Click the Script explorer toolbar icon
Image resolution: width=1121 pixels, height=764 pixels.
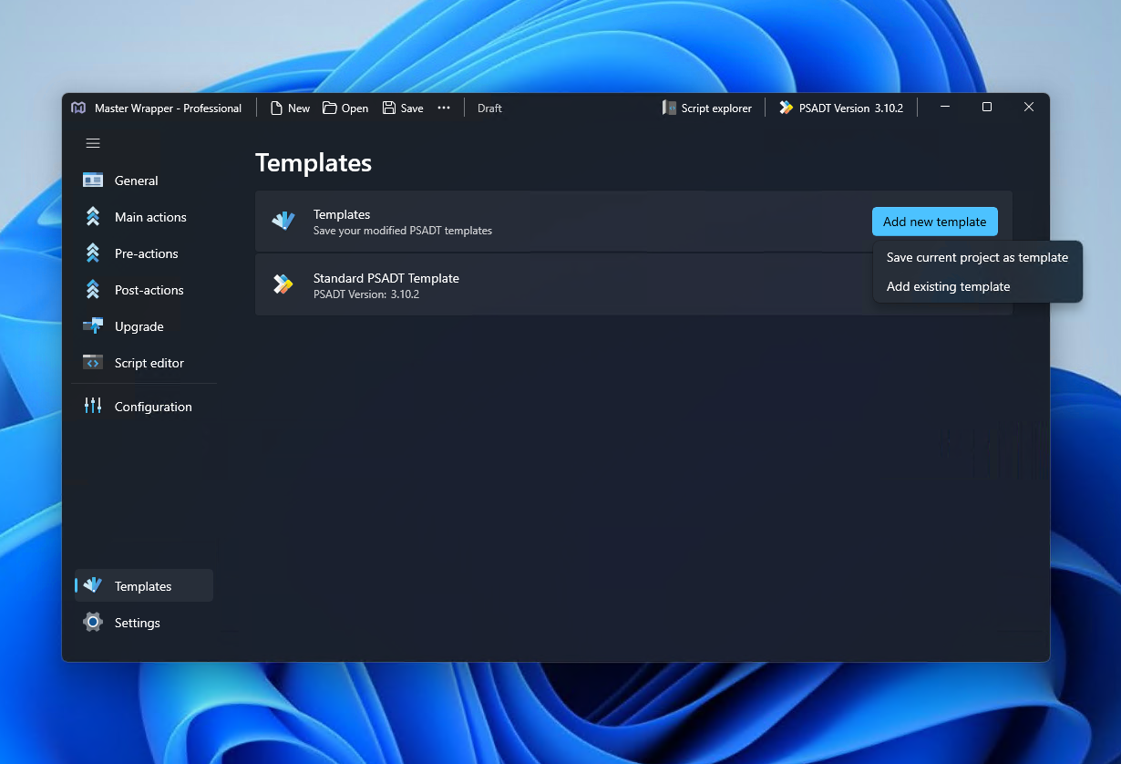[x=670, y=108]
